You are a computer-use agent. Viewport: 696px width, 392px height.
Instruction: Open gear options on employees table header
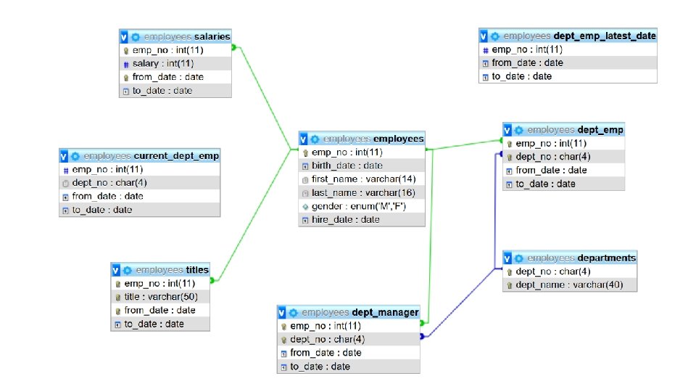click(315, 139)
